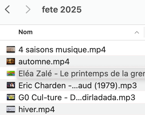Select the Eric Charden (1979).mp3 file name
Image resolution: width=145 pixels, height=115 pixels.
78,85
